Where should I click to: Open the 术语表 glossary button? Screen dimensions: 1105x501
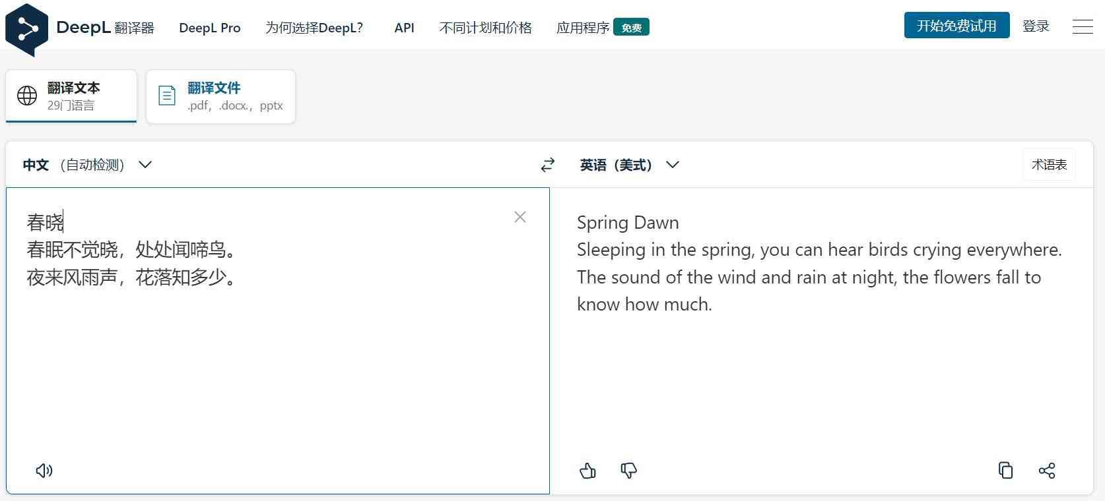[x=1049, y=165]
